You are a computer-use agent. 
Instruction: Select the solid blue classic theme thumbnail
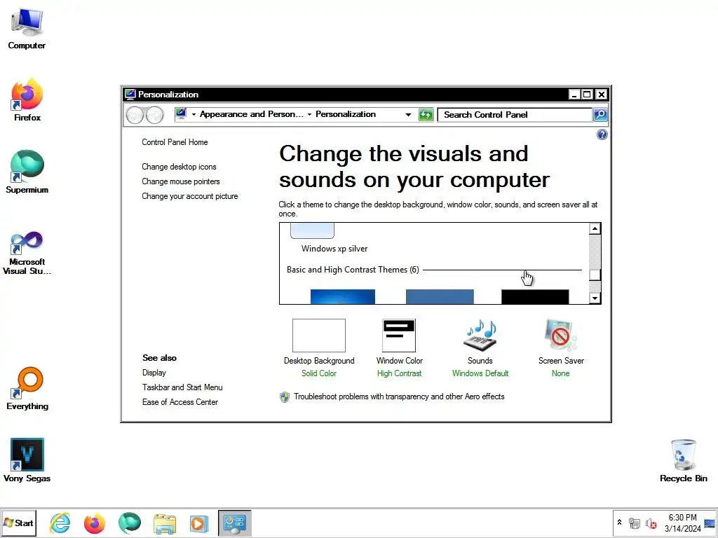(x=440, y=296)
